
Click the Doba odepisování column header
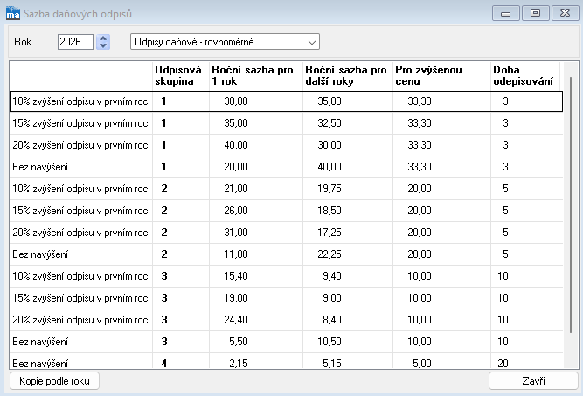[x=524, y=75]
